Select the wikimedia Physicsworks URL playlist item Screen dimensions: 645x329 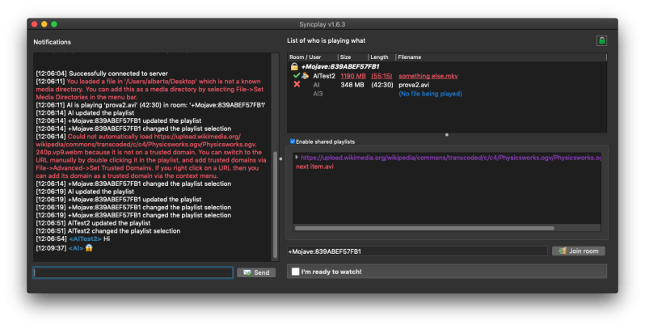(447, 158)
